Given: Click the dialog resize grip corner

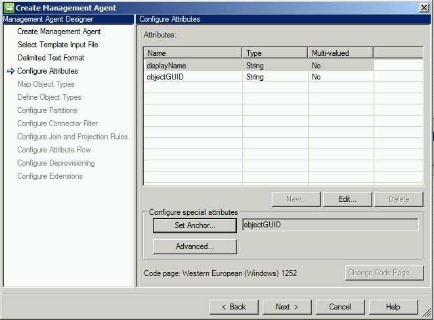Looking at the screenshot, I should 427,313.
